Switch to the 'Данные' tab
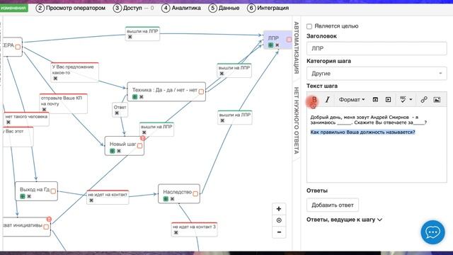 (224, 8)
